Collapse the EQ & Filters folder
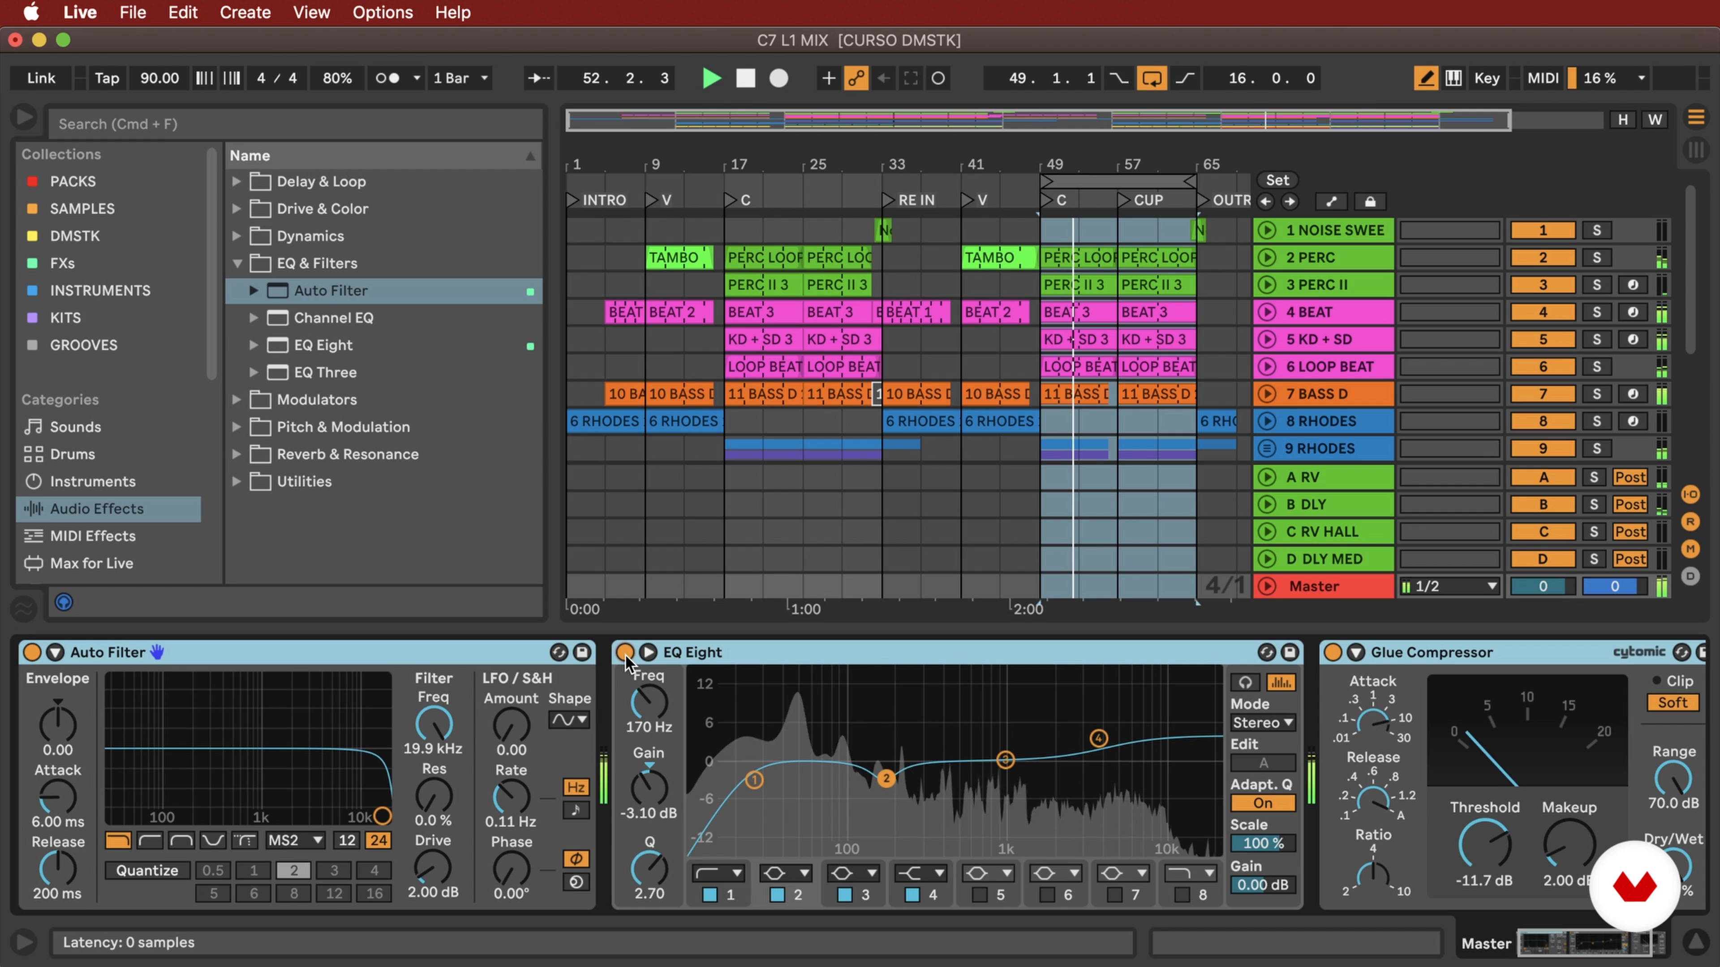Screen dimensions: 1720x967 click(x=236, y=263)
